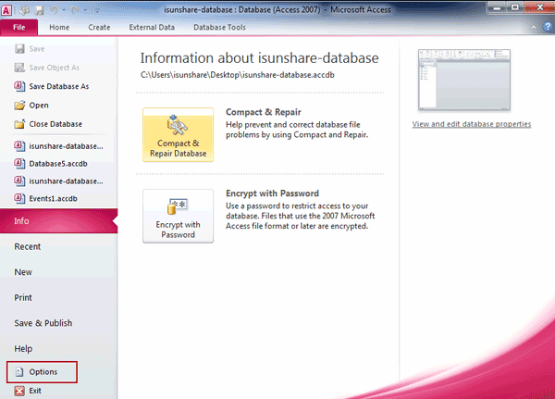
Task: Click the Save icon in Quick Access Toolbar
Action: [39, 10]
